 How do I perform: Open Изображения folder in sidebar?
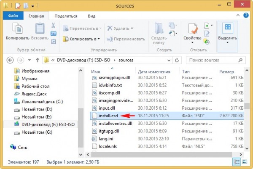tap(32, 71)
